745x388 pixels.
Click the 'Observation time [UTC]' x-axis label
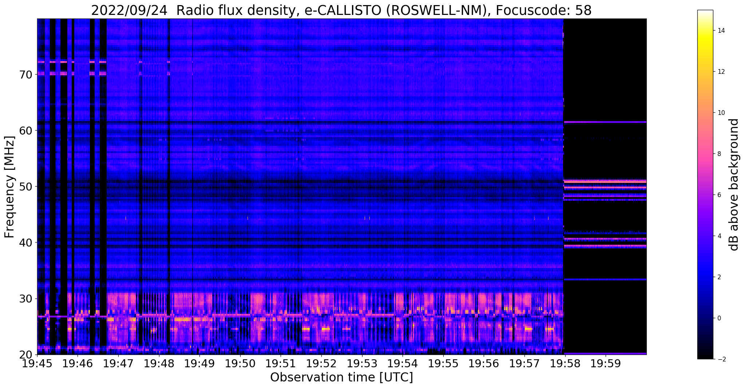point(341,377)
